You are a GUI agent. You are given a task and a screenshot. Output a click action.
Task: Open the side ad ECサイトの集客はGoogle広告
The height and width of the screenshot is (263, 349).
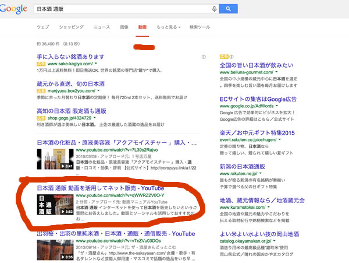point(258,99)
